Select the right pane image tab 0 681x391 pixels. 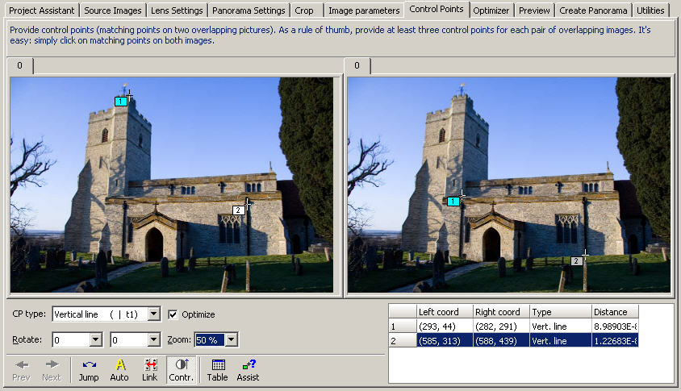point(357,65)
